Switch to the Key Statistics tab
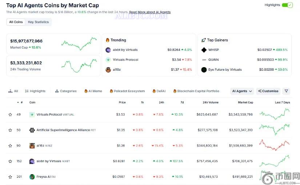This screenshot has width=300, height=185. coord(38,22)
